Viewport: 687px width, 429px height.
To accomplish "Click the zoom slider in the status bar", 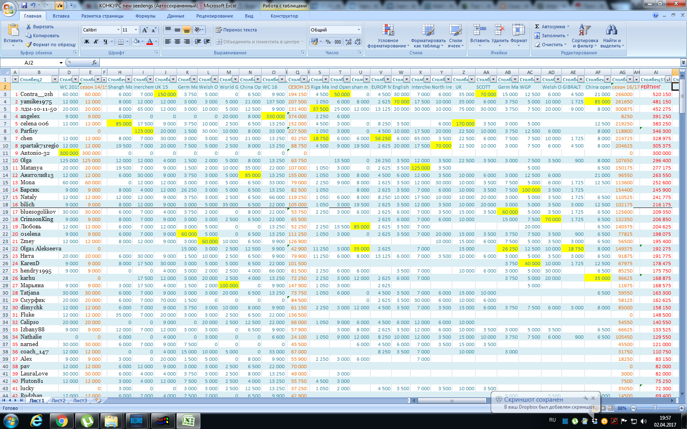I will pyautogui.click(x=655, y=408).
